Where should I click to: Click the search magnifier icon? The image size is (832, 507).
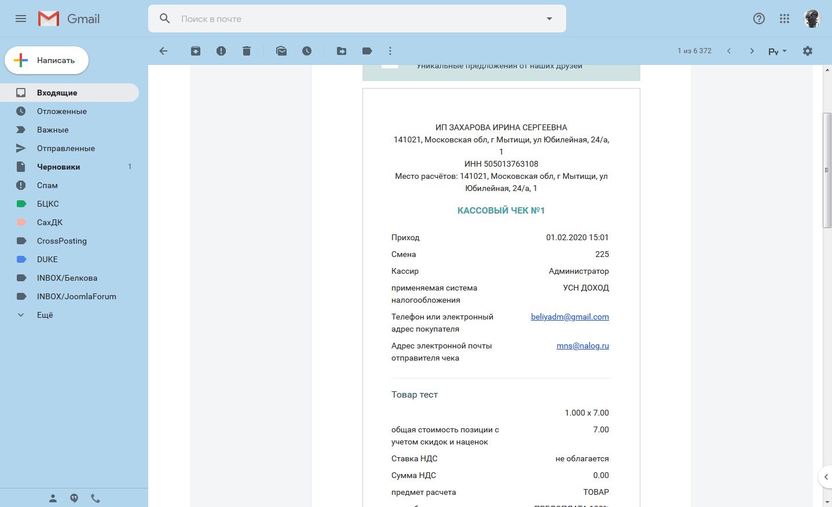(165, 19)
